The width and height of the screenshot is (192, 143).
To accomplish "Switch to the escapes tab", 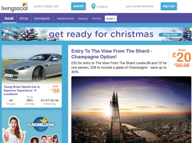I will (x=42, y=19).
